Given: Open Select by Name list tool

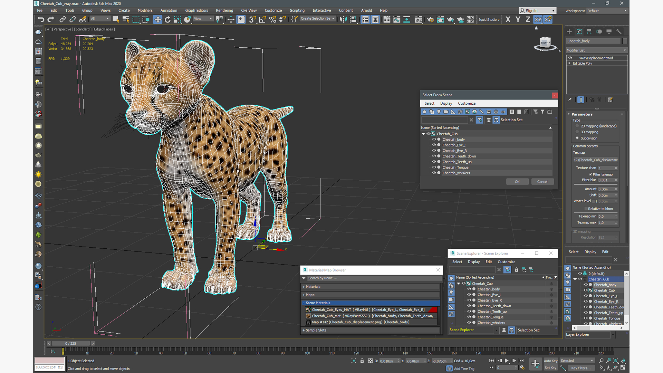Looking at the screenshot, I should pyautogui.click(x=126, y=20).
